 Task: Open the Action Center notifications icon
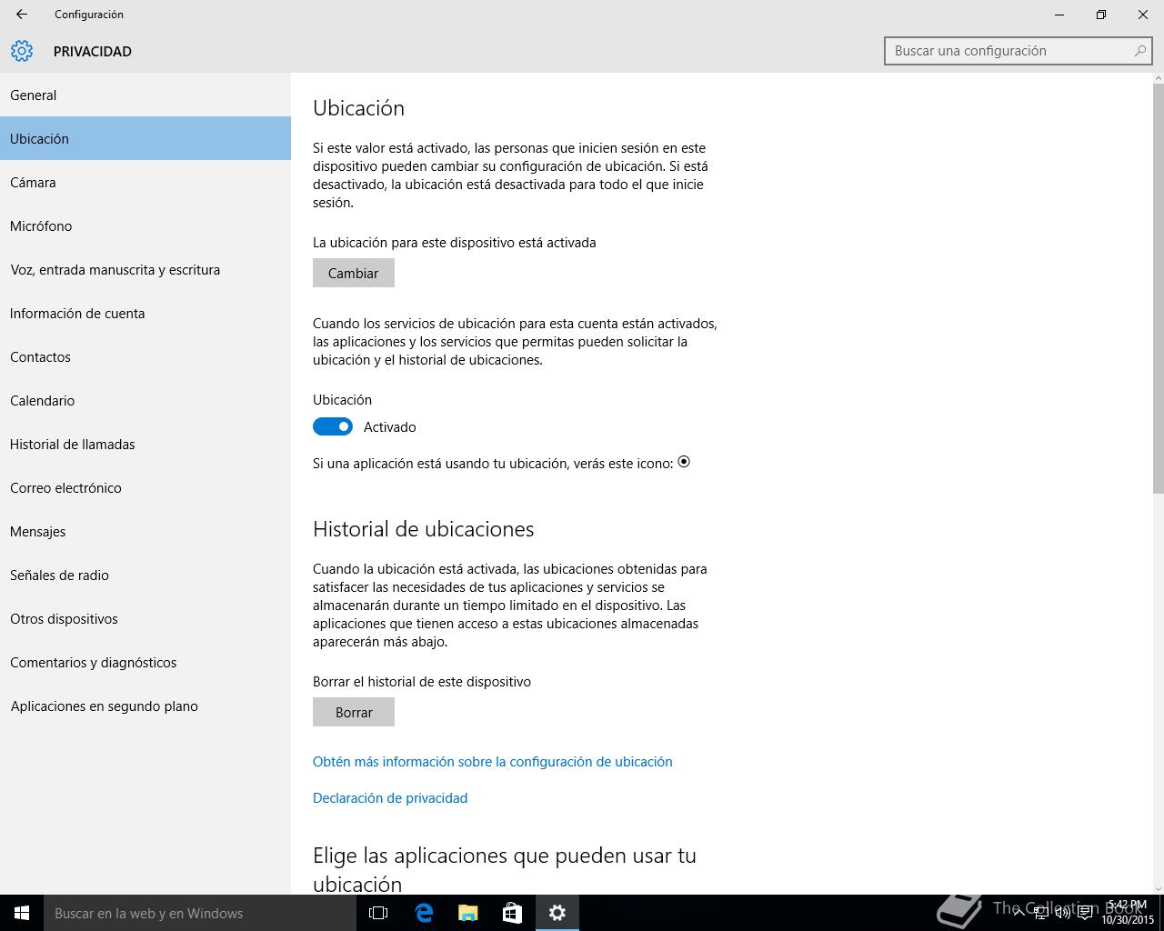[1084, 913]
